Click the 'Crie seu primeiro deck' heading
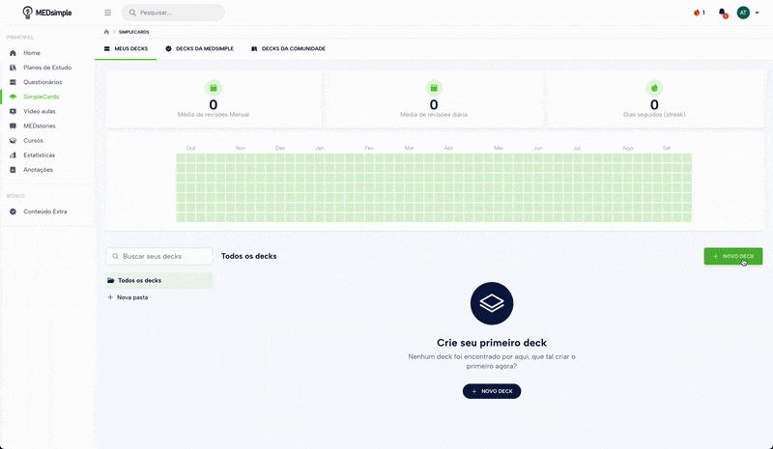 click(x=492, y=343)
